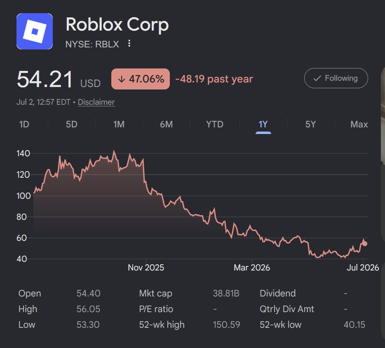
Task: Click the 'Roblox Corp' title
Action: [117, 25]
